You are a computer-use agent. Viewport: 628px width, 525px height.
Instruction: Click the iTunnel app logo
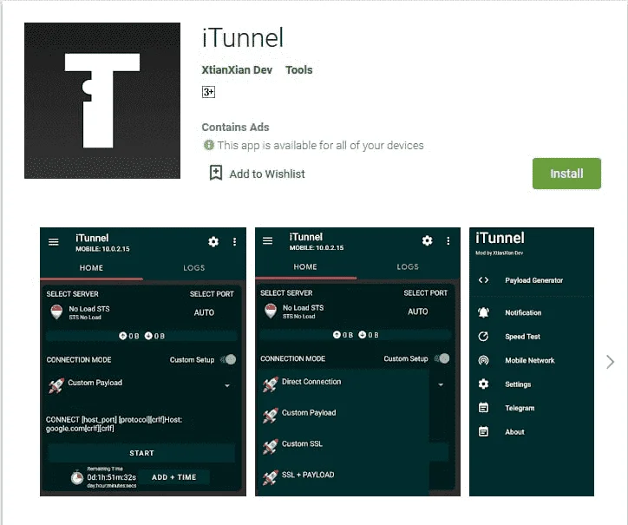point(102,101)
